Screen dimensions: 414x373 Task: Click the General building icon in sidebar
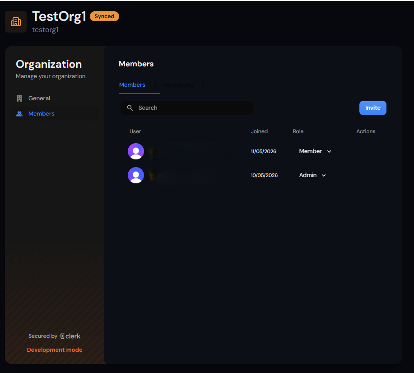[19, 98]
